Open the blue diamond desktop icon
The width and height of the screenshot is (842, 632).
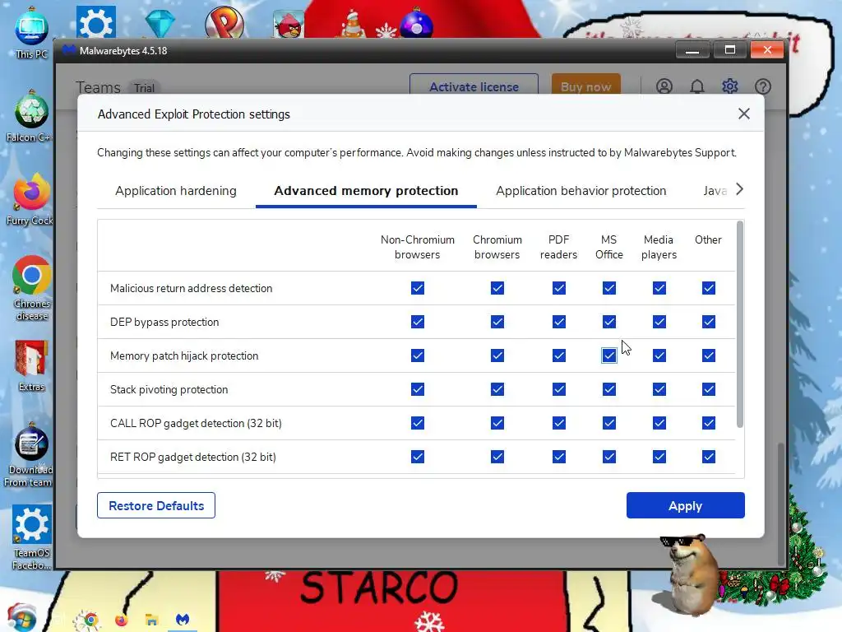[160, 24]
